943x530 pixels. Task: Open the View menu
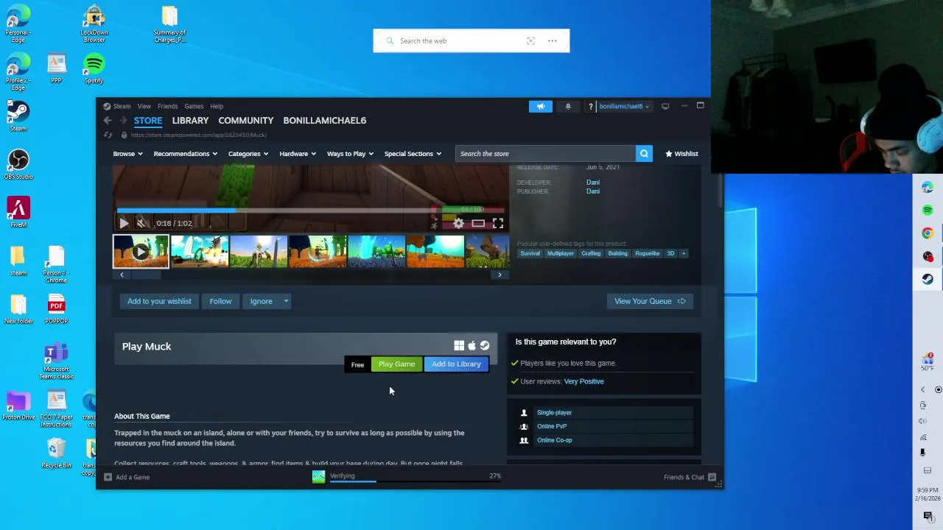pos(144,107)
